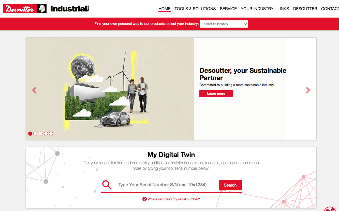Click the red Search button
This screenshot has width=339, height=211.
[230, 185]
